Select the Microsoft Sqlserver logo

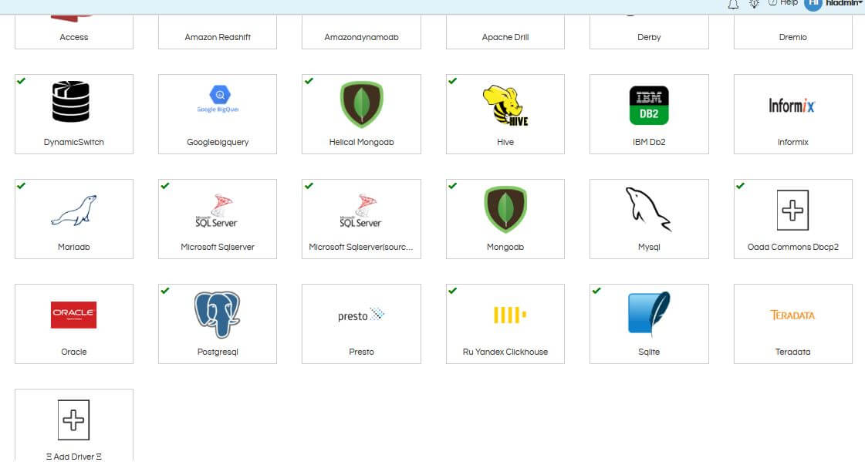218,211
